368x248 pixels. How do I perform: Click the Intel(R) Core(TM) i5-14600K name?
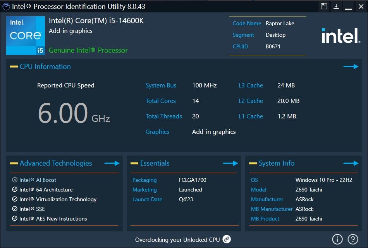tap(96, 21)
